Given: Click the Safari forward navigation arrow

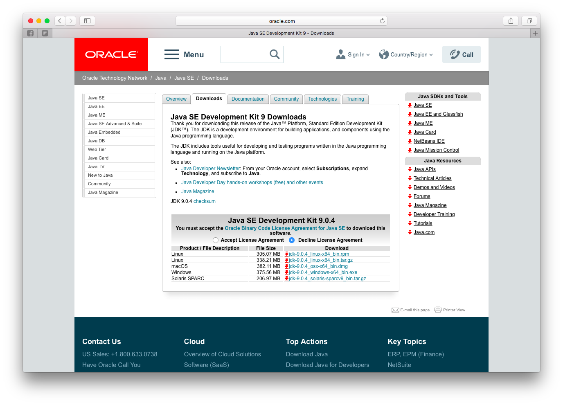Looking at the screenshot, I should pos(71,21).
